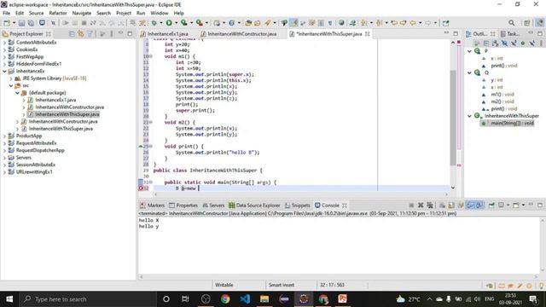Collapse the m1() method fold on line 10
This screenshot has width=546, height=307.
[151, 56]
